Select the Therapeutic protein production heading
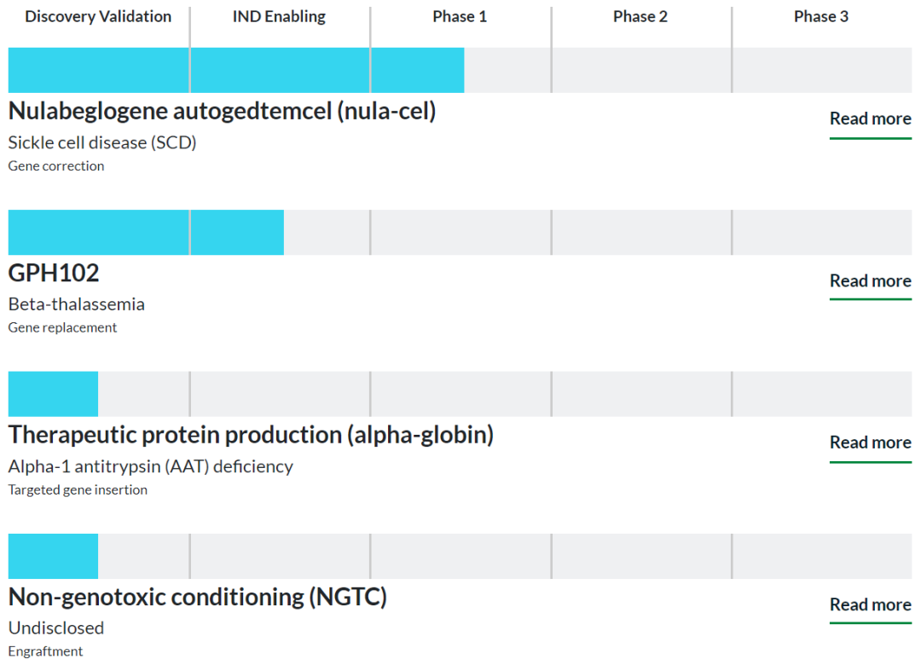Viewport: 921px width, 665px height. tap(251, 435)
